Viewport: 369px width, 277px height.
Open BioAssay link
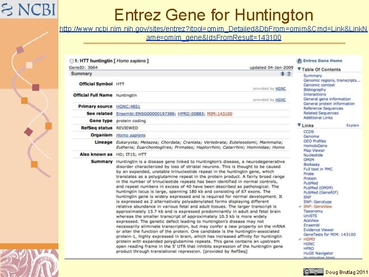(x=312, y=165)
